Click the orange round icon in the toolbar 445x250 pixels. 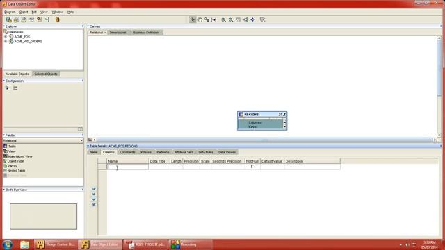pyautogui.click(x=57, y=19)
